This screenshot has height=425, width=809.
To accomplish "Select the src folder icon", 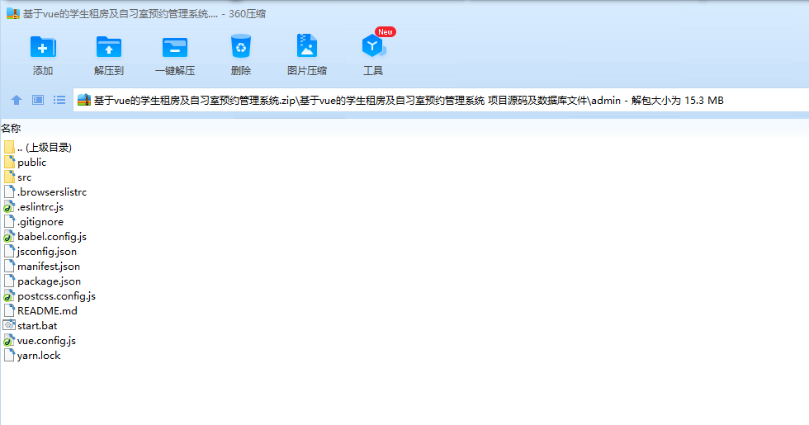I will click(9, 177).
